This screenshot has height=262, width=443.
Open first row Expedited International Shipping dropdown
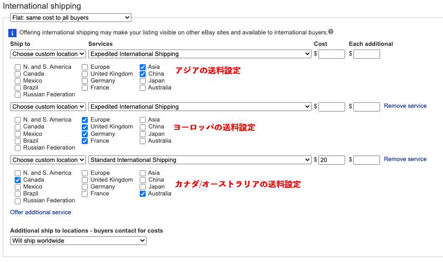tap(200, 54)
